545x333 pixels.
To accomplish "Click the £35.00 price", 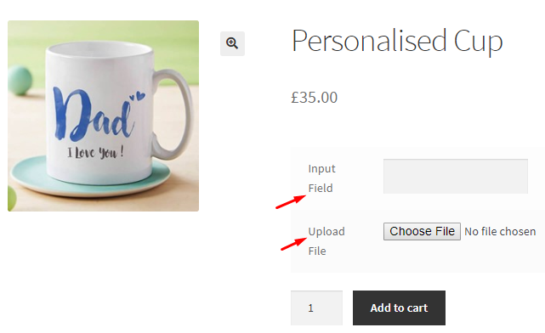I will (x=315, y=98).
